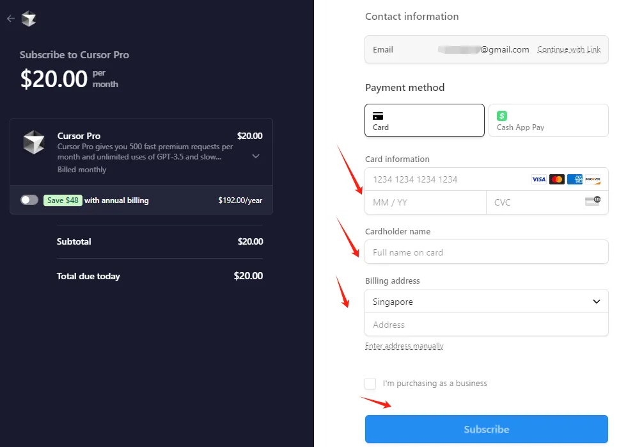Click the Cursor Pro product cube icon
Image resolution: width=619 pixels, height=447 pixels.
(33, 142)
